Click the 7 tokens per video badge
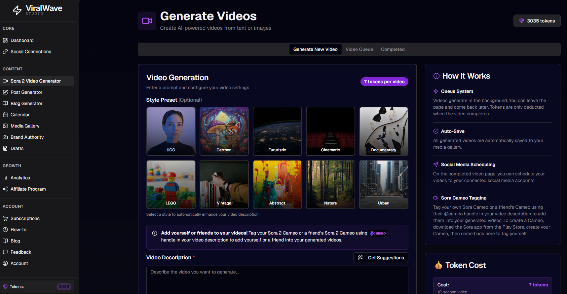Image resolution: width=567 pixels, height=294 pixels. coord(384,82)
